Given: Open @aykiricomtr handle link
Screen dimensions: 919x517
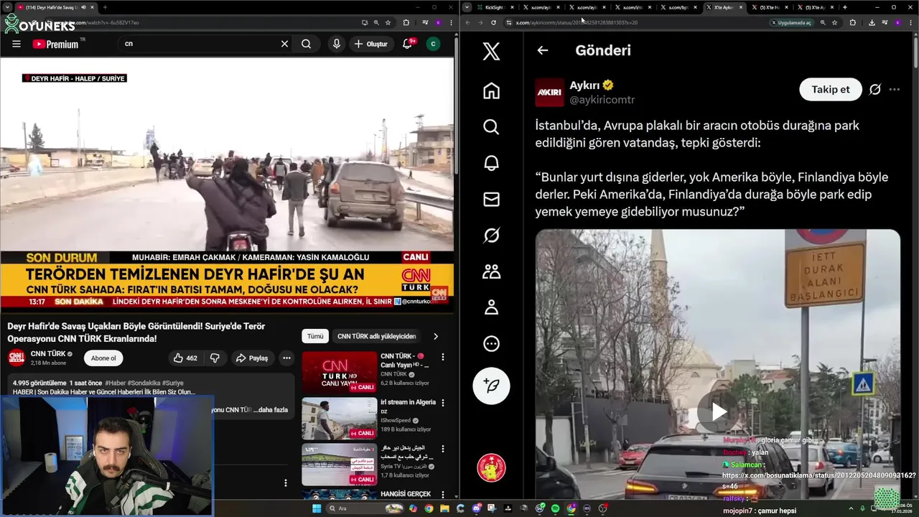Looking at the screenshot, I should tap(602, 100).
